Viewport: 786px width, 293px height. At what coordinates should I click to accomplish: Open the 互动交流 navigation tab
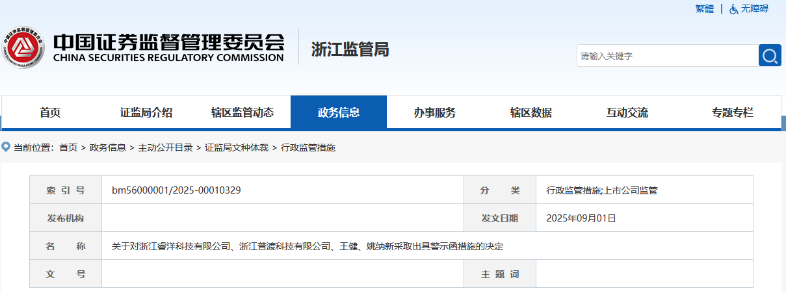pos(627,112)
